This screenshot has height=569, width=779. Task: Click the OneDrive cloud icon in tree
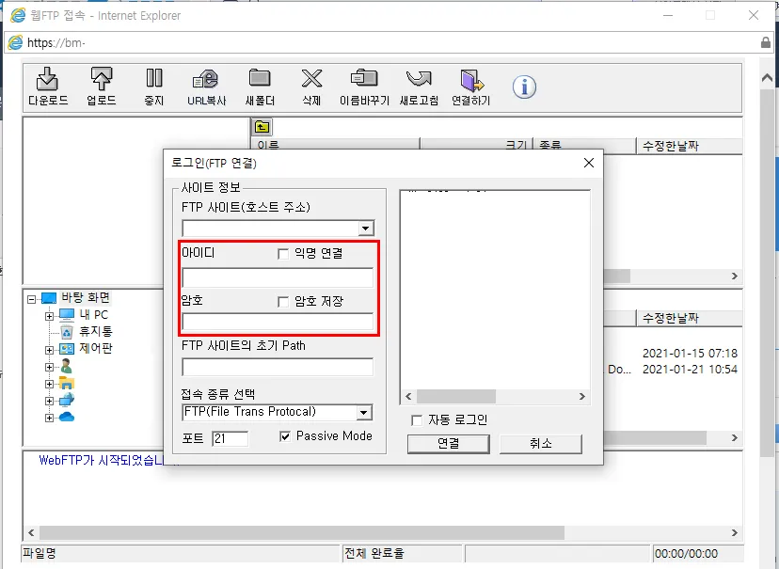click(67, 417)
